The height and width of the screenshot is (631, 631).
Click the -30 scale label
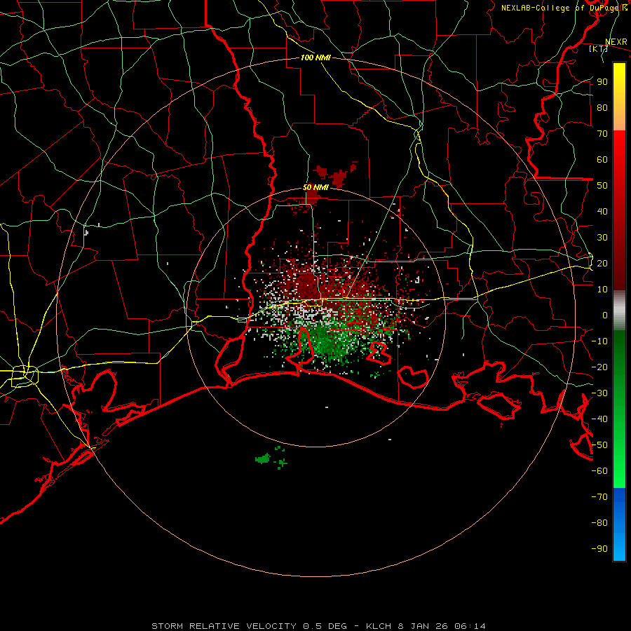pos(599,393)
